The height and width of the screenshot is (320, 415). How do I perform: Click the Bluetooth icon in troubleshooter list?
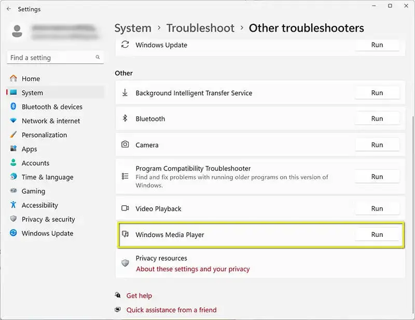point(125,118)
